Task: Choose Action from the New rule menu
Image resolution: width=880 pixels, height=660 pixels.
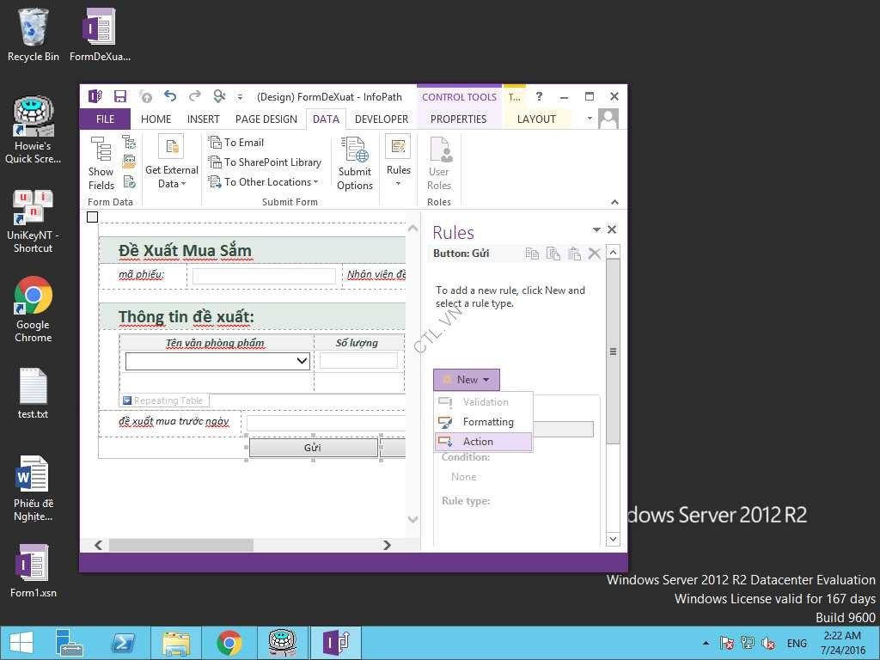Action: click(x=478, y=442)
